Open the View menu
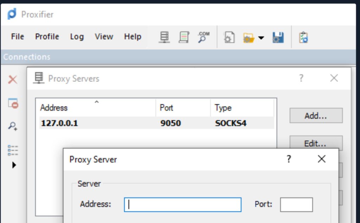The width and height of the screenshot is (360, 223). 104,37
